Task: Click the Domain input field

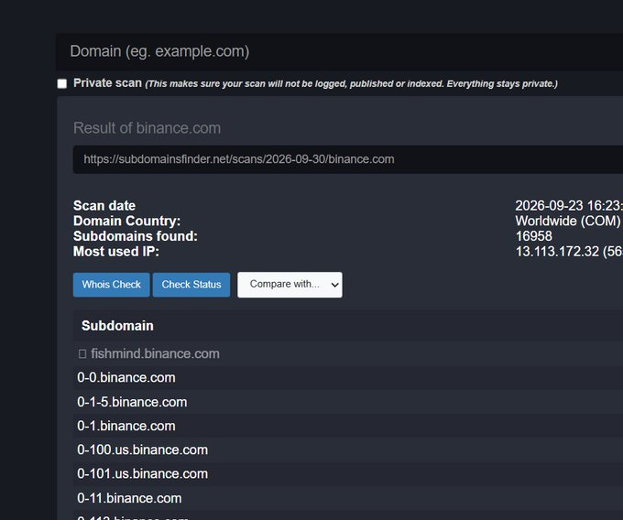Action: (340, 51)
